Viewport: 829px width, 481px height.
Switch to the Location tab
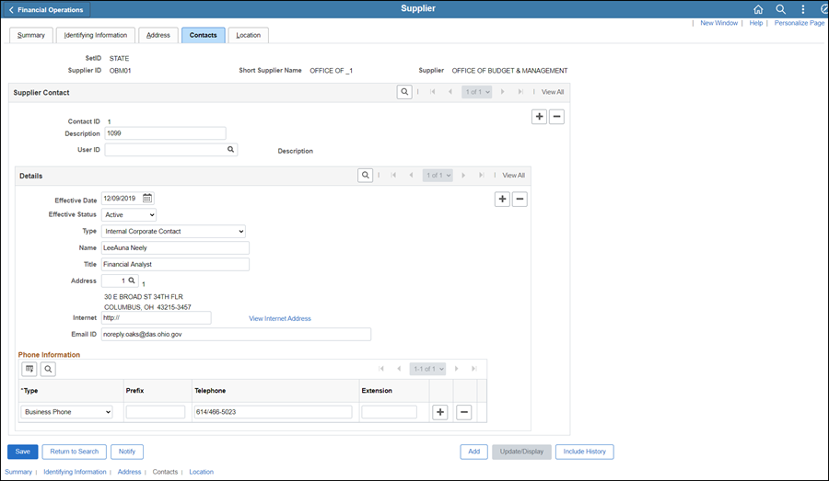[249, 35]
